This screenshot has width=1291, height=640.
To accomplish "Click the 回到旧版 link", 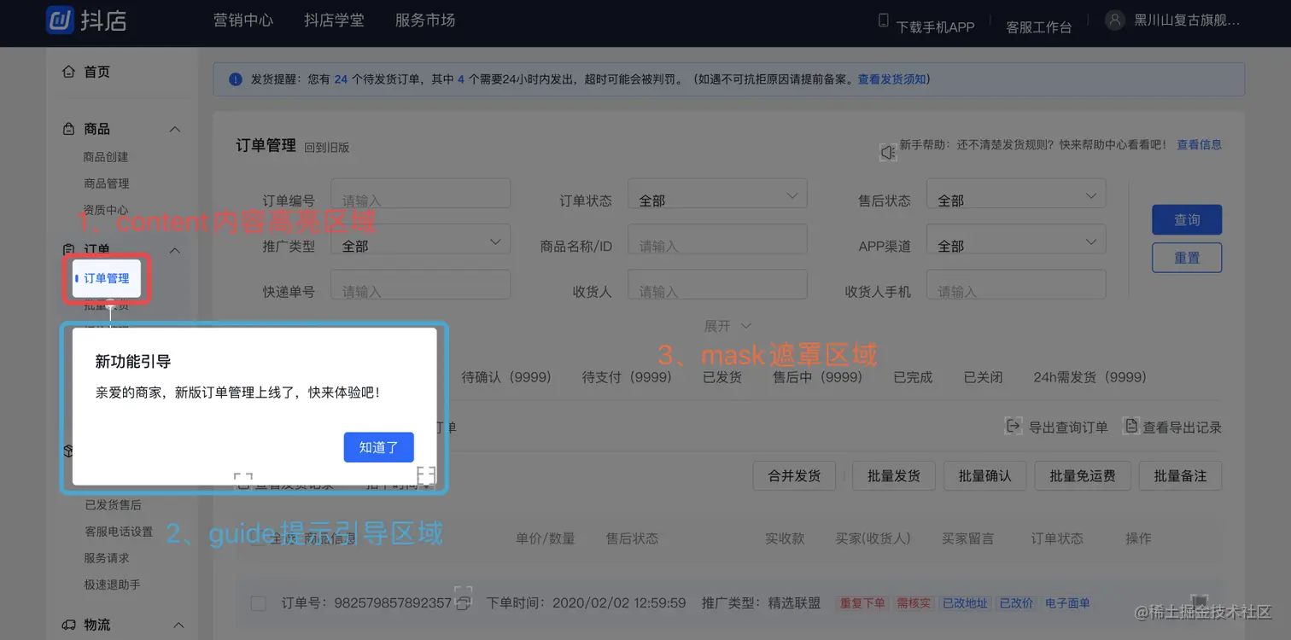I will [x=327, y=147].
